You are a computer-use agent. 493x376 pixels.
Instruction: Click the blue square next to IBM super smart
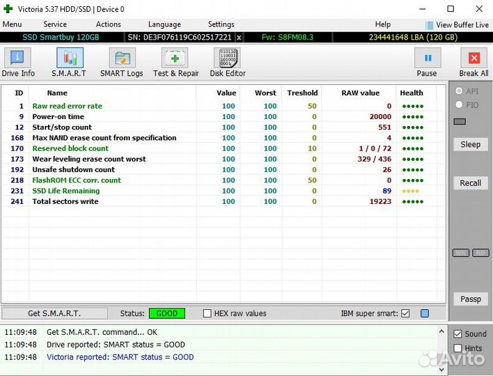click(425, 313)
